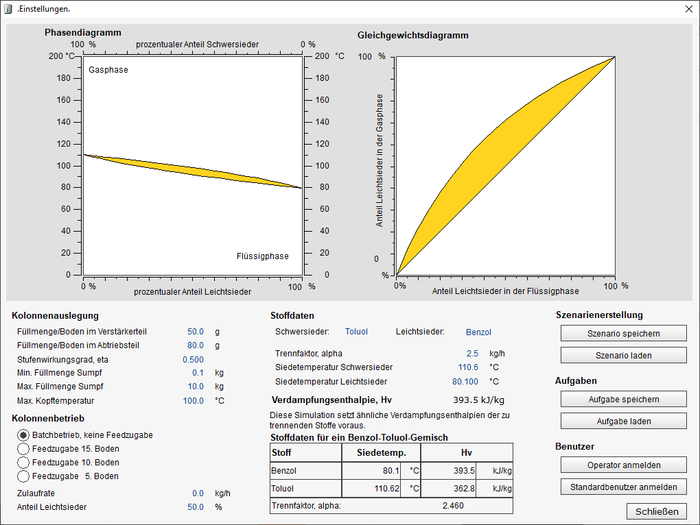Choose Feedzugabe 10. Boden radio button
The image size is (700, 525).
[x=23, y=463]
